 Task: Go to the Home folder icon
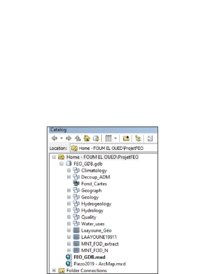click(x=87, y=138)
